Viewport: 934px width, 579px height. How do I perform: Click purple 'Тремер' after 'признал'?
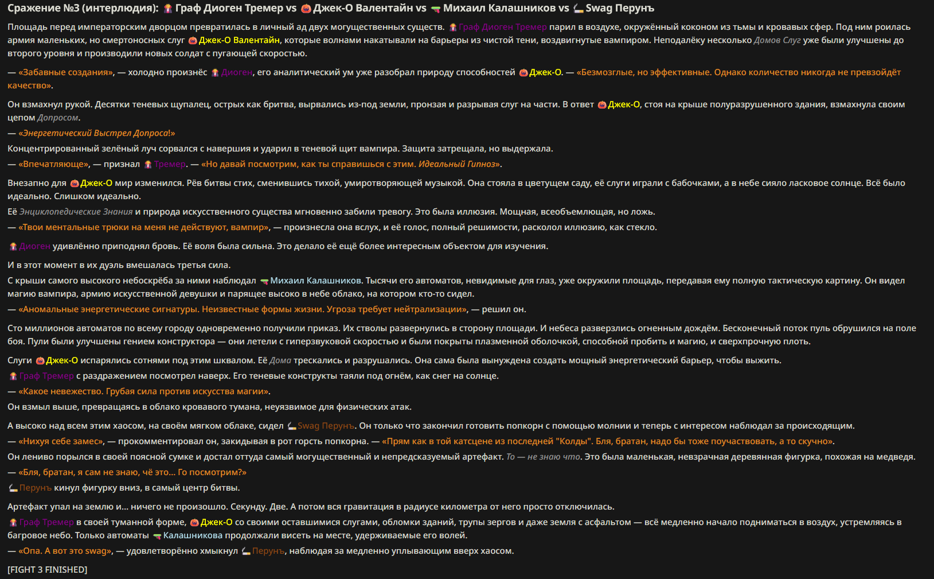(170, 164)
